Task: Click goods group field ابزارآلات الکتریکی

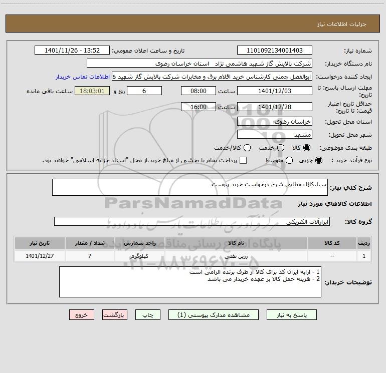Action: tap(192, 221)
